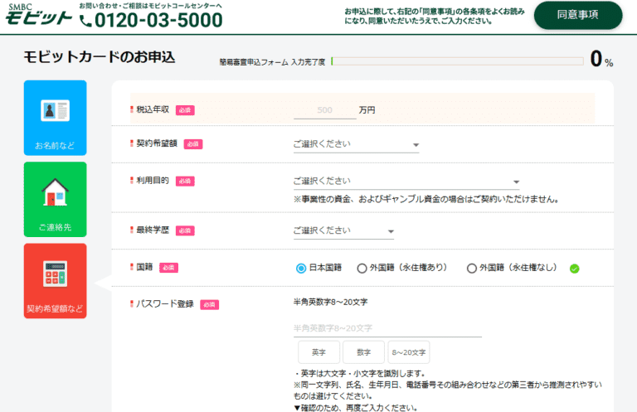Open the 最終学歴 dropdown
Screen dimensions: 637x412
343,230
